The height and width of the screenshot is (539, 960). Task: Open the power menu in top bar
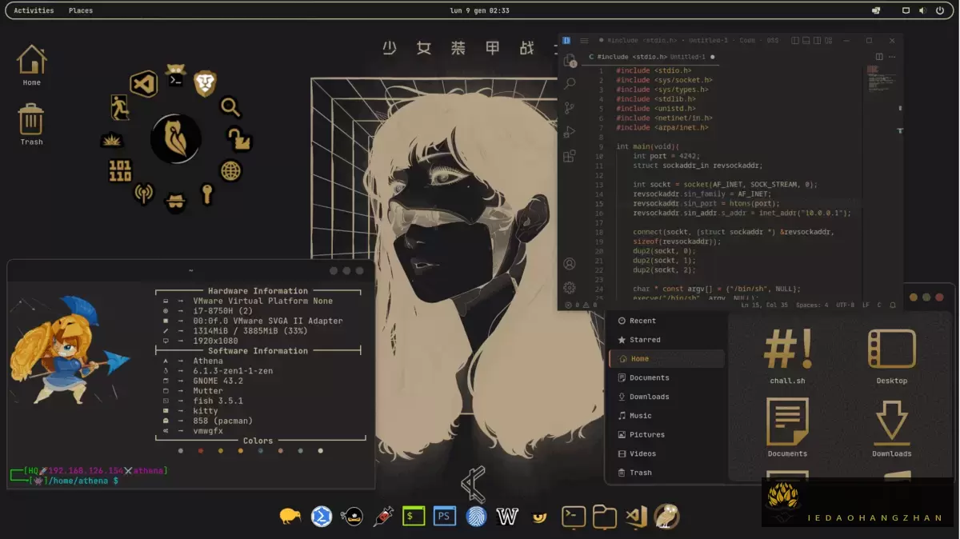click(x=941, y=10)
